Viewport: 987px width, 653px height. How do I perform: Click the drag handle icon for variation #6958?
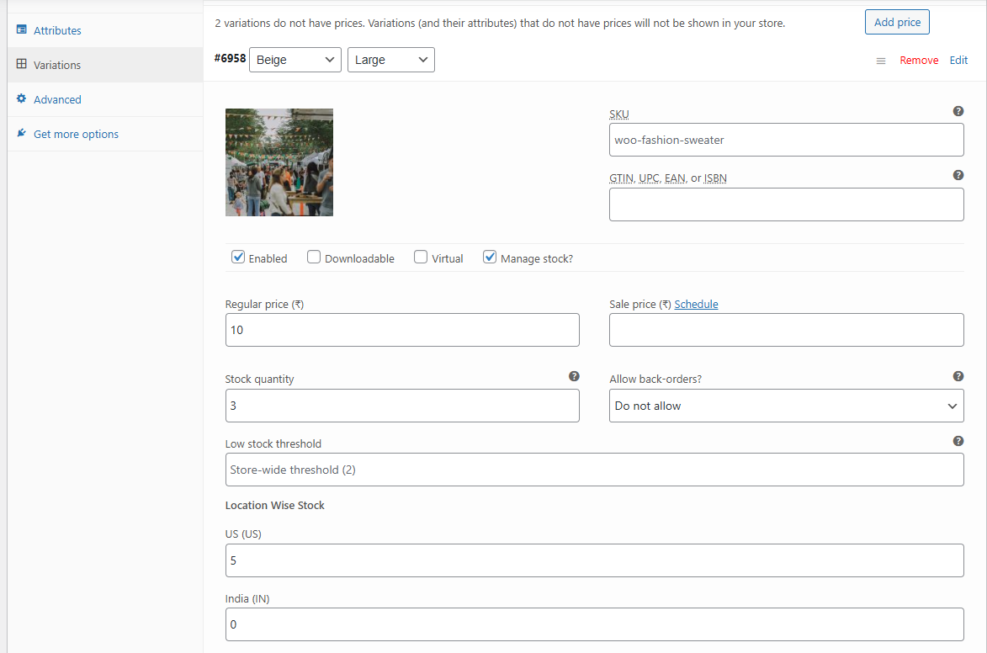click(x=881, y=61)
